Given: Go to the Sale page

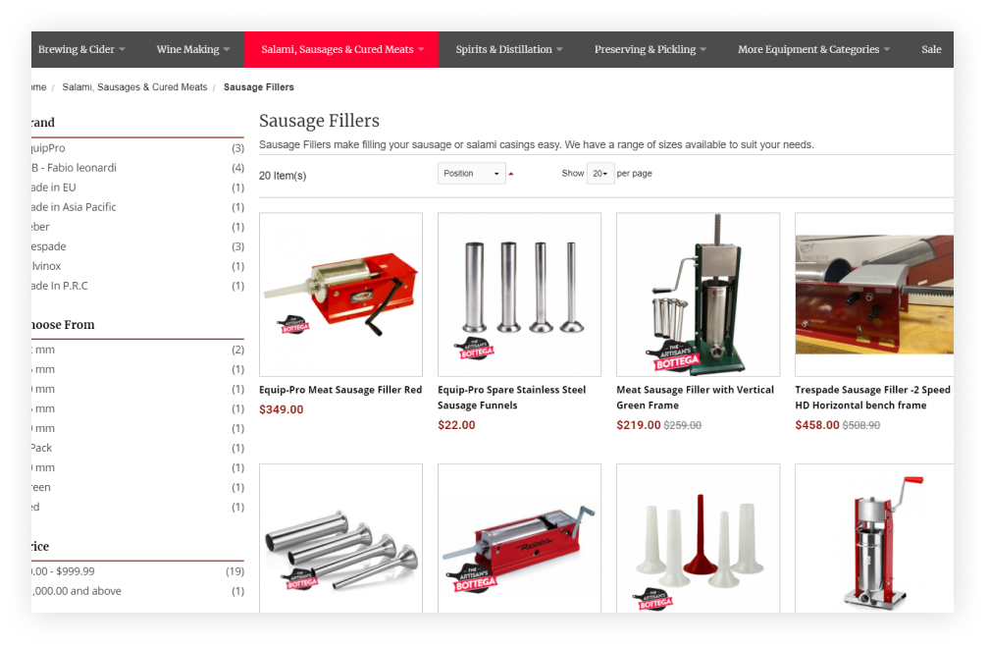Looking at the screenshot, I should click(931, 49).
